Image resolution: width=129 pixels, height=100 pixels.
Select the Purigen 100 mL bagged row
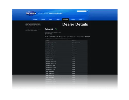[x=66, y=72]
